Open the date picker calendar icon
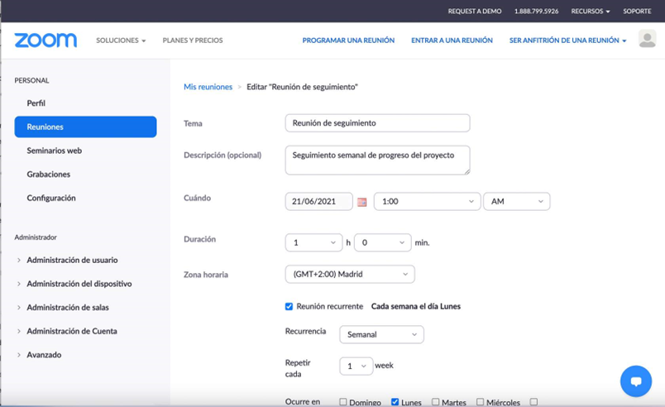 pyautogui.click(x=361, y=202)
